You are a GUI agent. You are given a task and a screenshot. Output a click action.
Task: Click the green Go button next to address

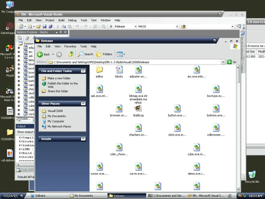(x=232, y=62)
